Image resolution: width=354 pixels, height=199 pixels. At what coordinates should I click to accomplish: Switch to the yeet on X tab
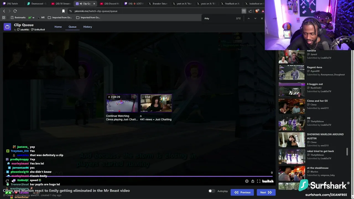183,4
